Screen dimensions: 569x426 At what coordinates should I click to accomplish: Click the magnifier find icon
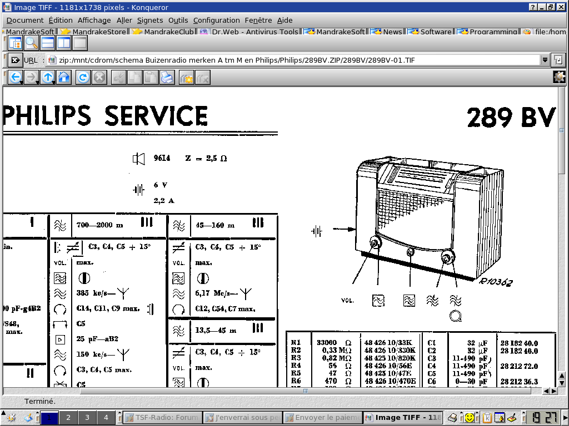(32, 43)
